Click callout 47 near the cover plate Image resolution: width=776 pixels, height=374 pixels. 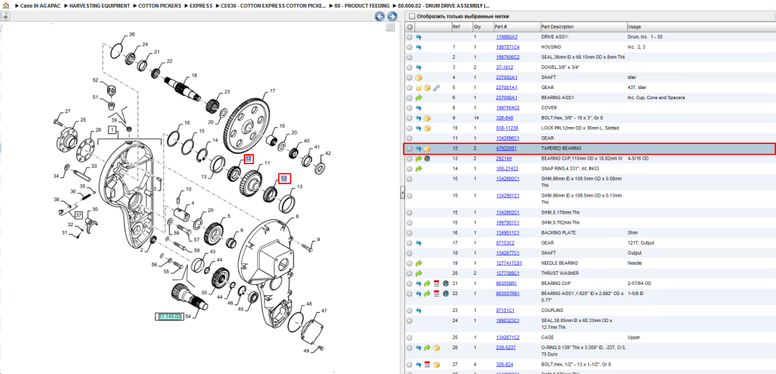coord(324,311)
